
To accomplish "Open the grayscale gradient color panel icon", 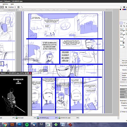I will (x=124, y=7).
